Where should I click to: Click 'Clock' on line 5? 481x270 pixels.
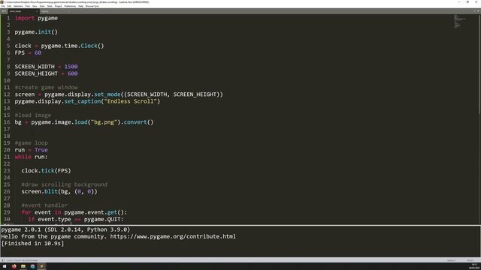pyautogui.click(x=89, y=46)
